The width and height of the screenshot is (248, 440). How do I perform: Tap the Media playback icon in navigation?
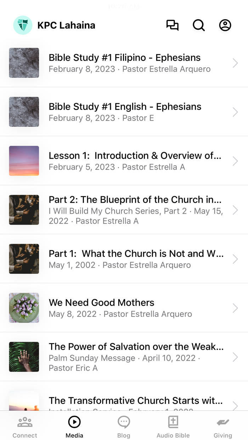74,422
